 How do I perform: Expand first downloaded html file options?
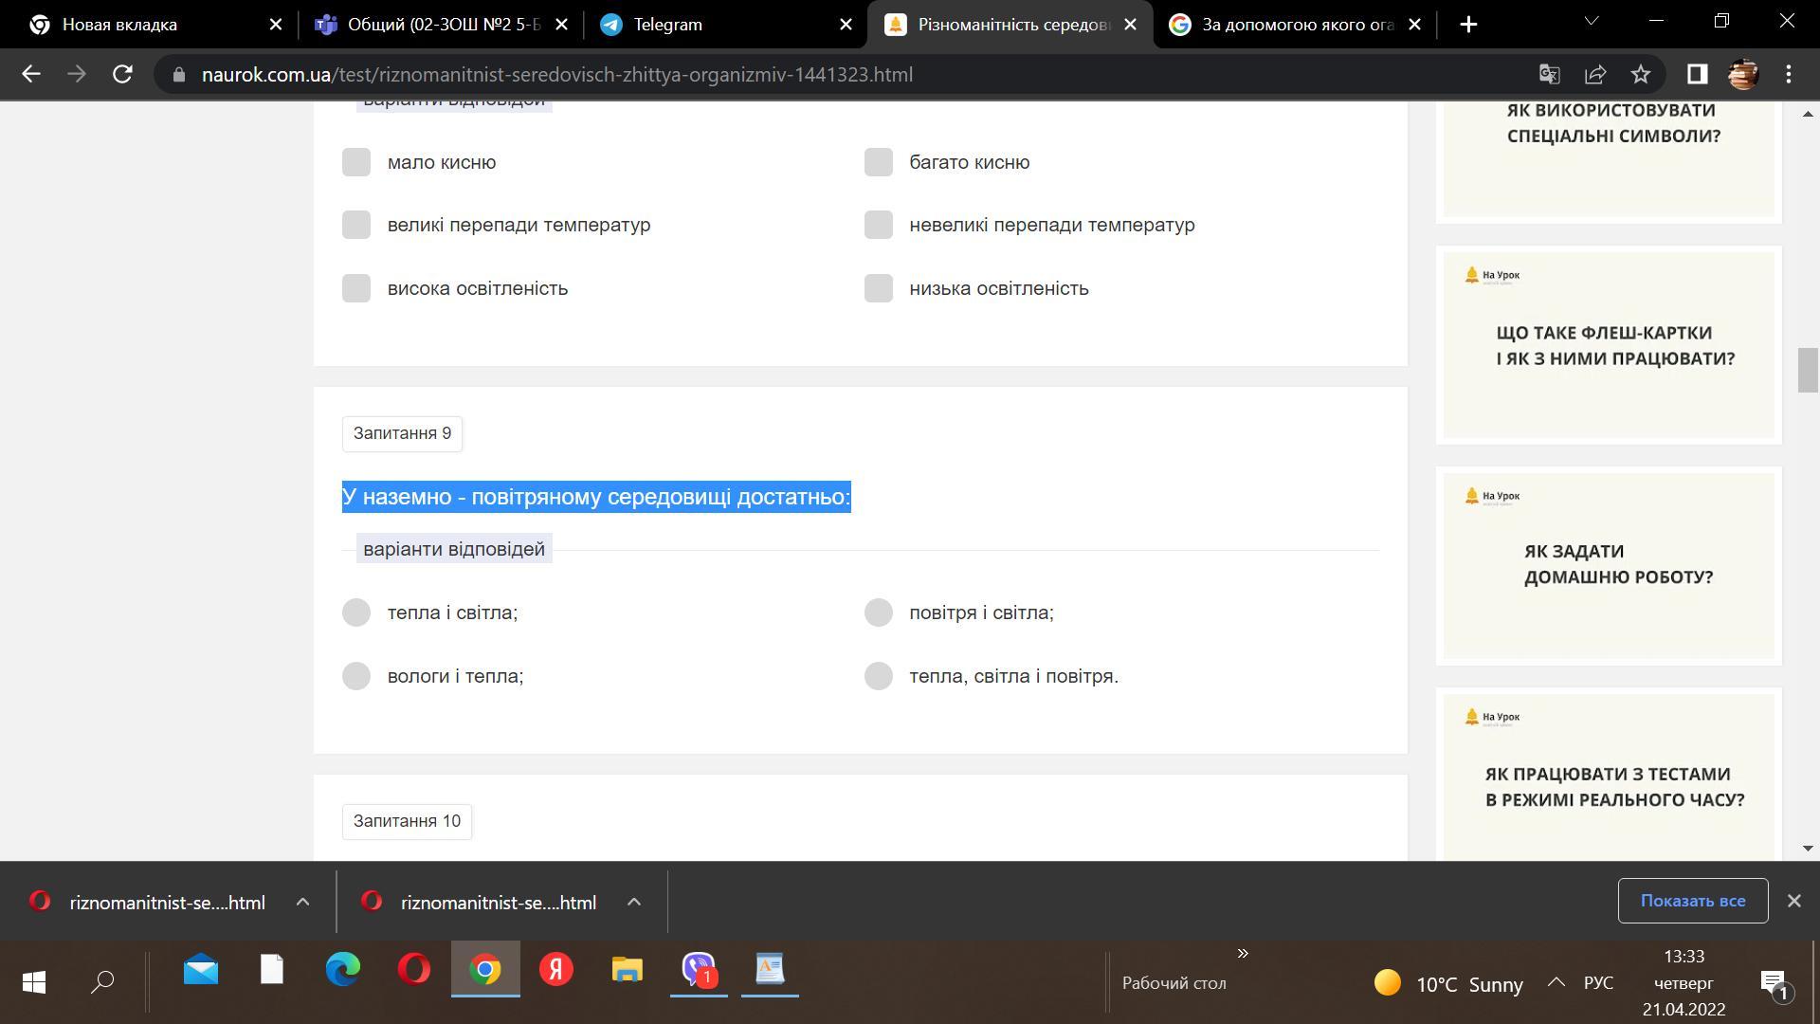coord(302,903)
